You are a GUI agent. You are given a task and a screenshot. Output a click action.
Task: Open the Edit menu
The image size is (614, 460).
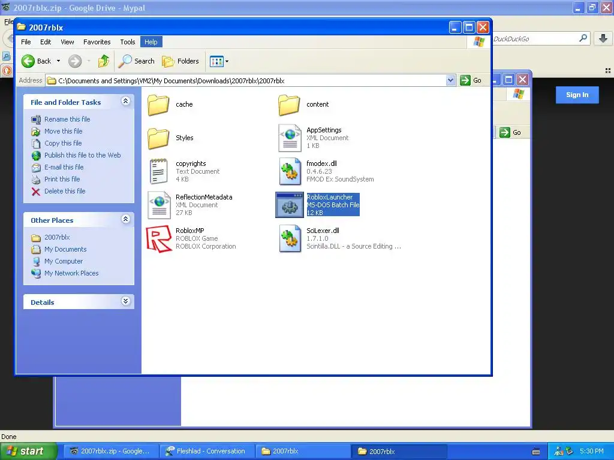46,42
